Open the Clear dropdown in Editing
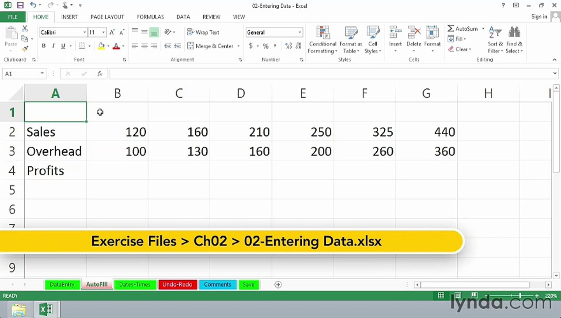The width and height of the screenshot is (561, 318). (460, 49)
